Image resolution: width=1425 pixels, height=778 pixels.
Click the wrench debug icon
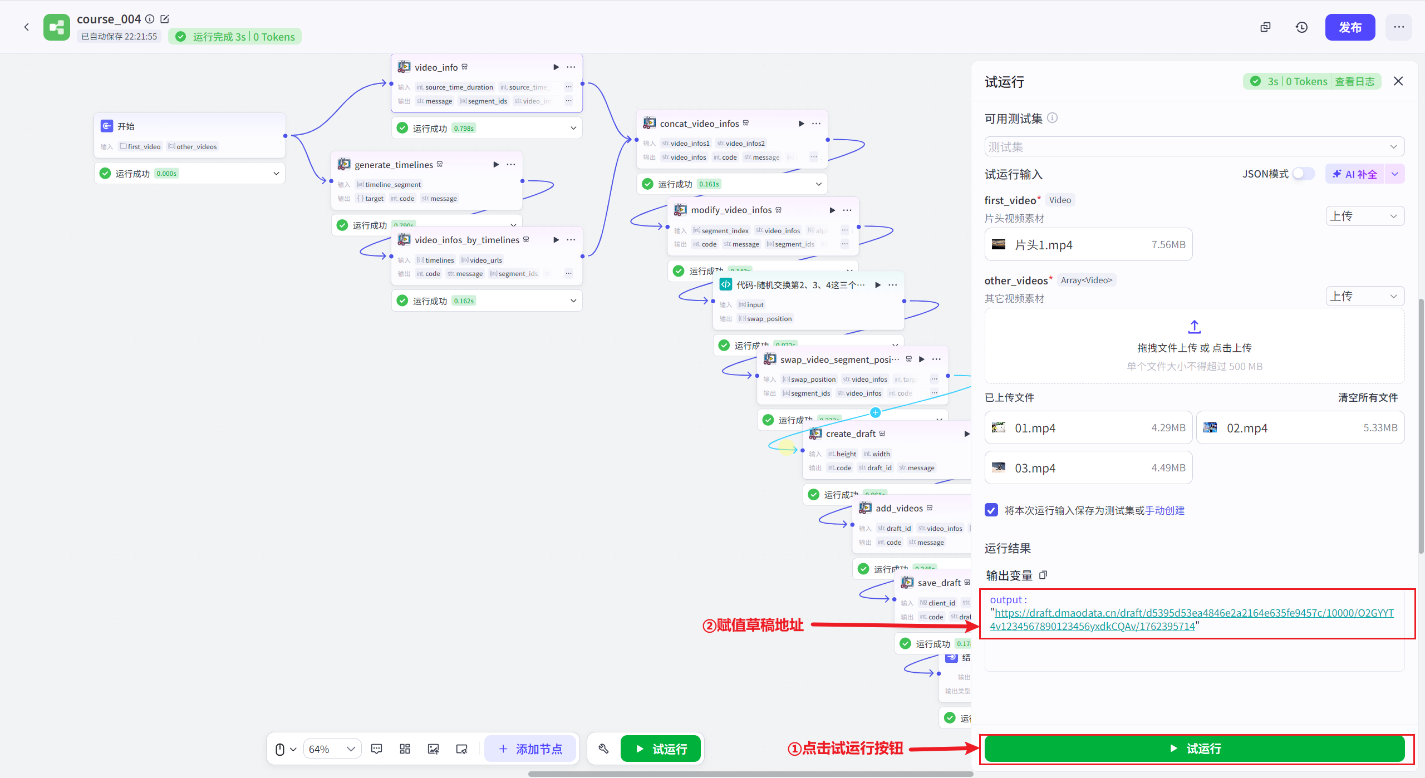tap(603, 749)
